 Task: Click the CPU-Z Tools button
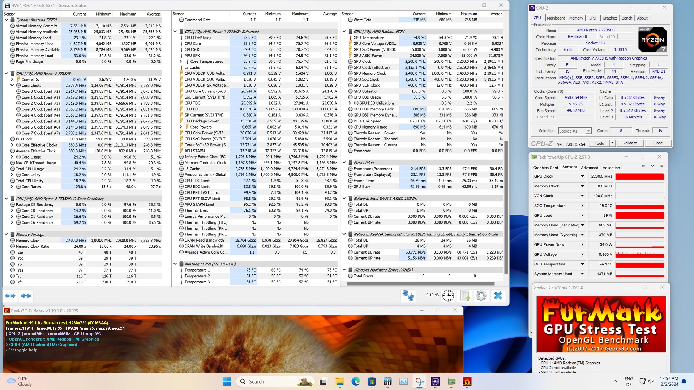coord(599,143)
